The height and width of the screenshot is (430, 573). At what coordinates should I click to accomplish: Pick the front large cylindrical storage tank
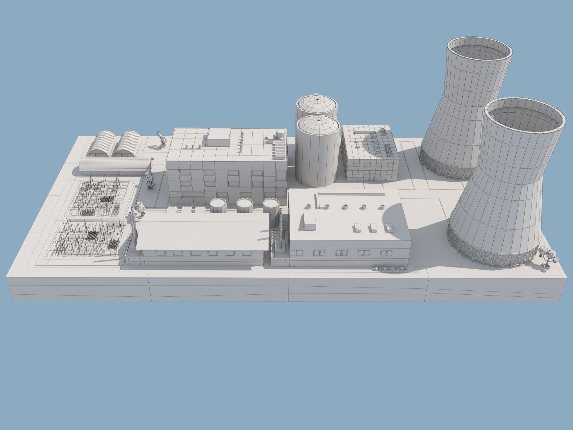coord(317,151)
